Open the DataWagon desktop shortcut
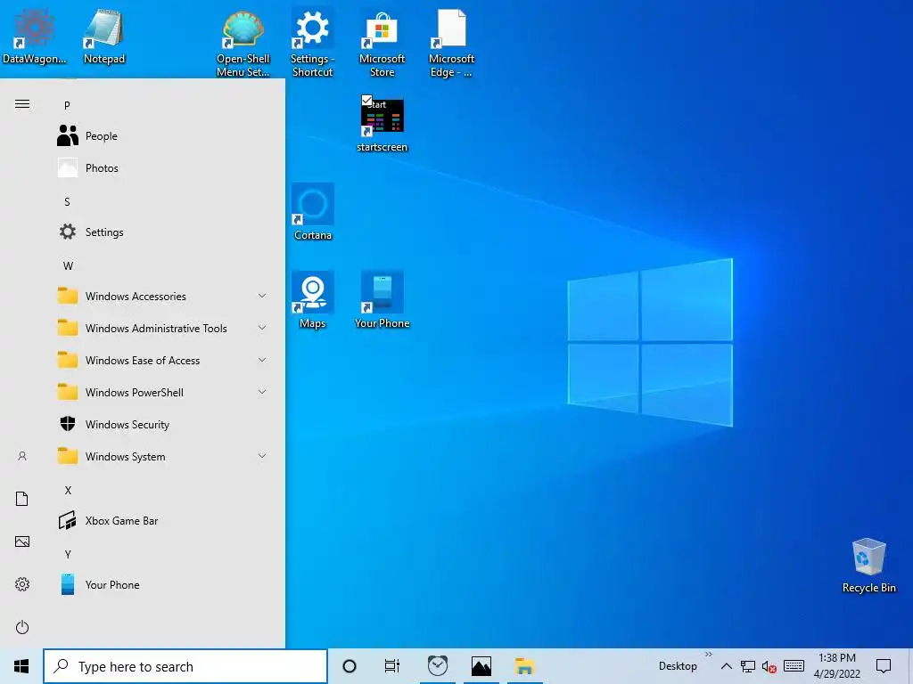This screenshot has height=684, width=913. (x=35, y=36)
